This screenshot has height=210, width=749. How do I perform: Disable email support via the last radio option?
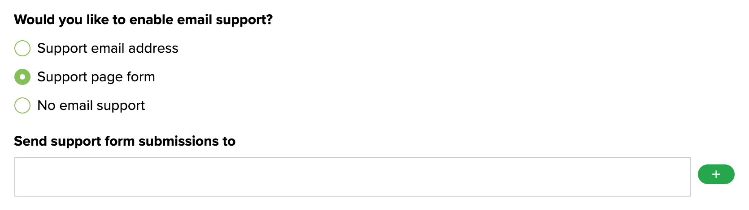pos(22,105)
